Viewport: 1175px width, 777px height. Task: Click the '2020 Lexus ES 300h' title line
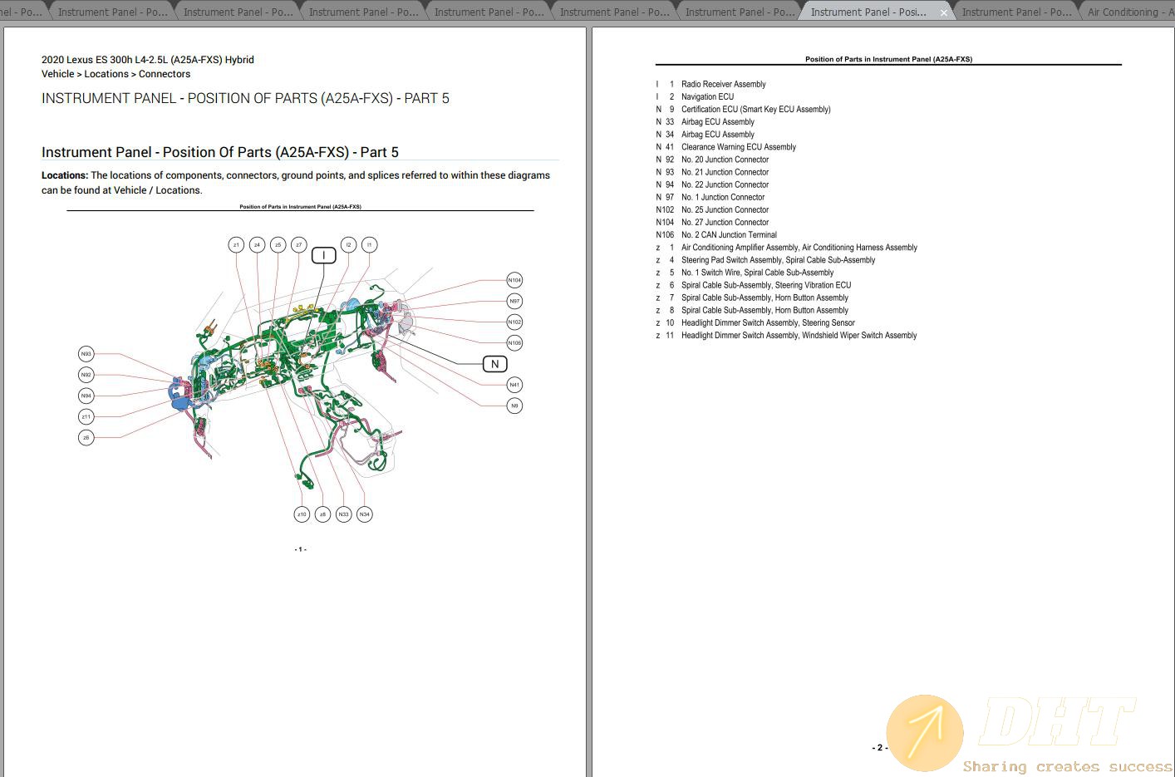[148, 60]
